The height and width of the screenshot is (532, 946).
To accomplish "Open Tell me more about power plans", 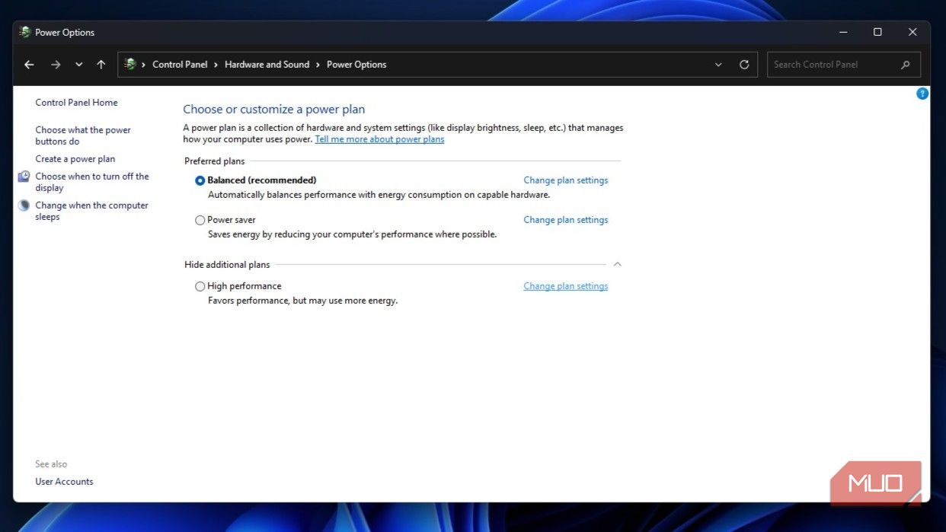I will (x=379, y=139).
